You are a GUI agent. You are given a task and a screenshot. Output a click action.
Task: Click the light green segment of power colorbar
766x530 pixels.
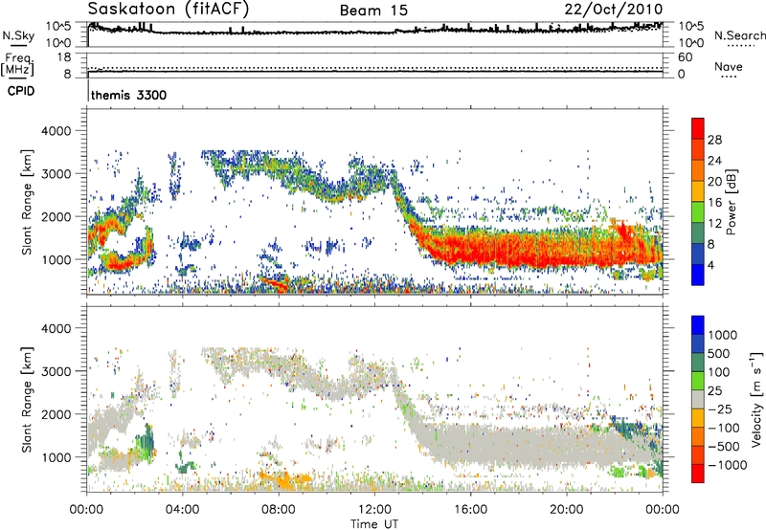tap(698, 211)
